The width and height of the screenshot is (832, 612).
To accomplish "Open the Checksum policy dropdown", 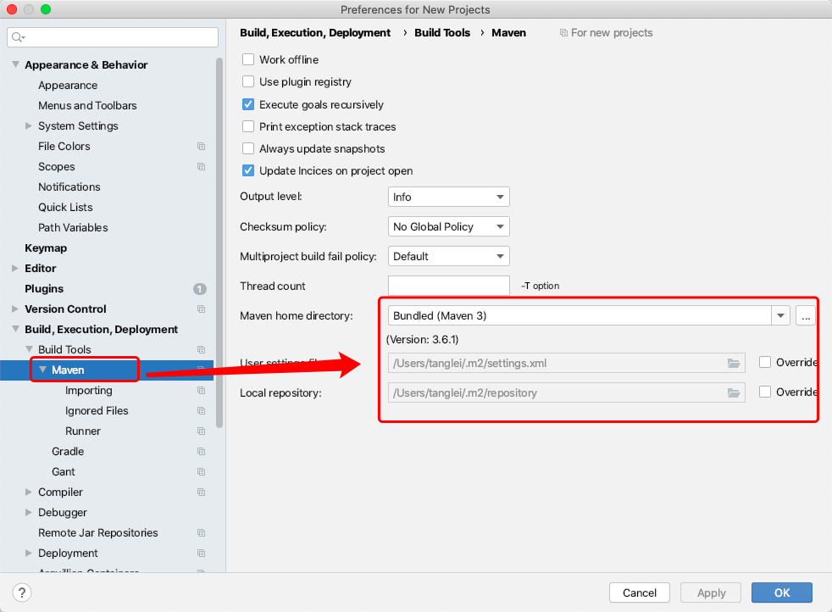I will tap(448, 226).
